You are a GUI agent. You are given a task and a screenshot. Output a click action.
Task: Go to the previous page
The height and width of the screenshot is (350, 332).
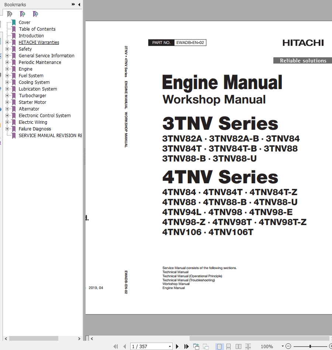[125, 346]
